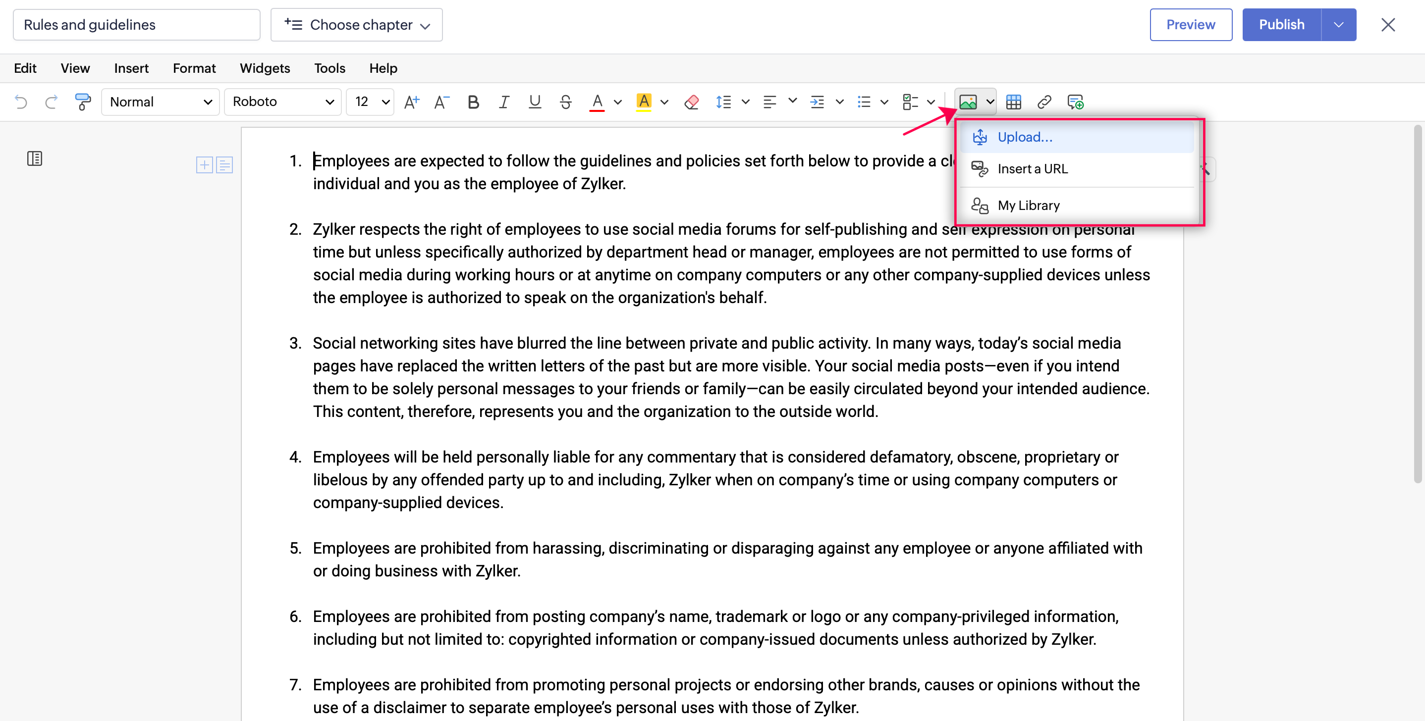Viewport: 1425px width, 721px height.
Task: Open the Widgets menu
Action: (x=265, y=68)
